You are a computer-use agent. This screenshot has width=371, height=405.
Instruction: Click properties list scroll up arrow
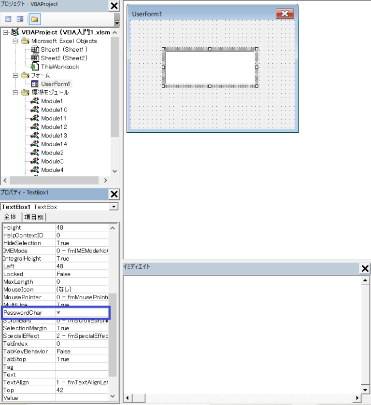click(x=113, y=228)
